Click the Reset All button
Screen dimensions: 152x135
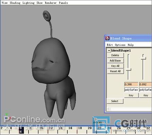115,71
